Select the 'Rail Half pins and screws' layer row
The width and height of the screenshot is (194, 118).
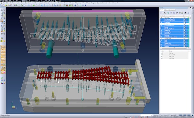[x=175, y=37]
